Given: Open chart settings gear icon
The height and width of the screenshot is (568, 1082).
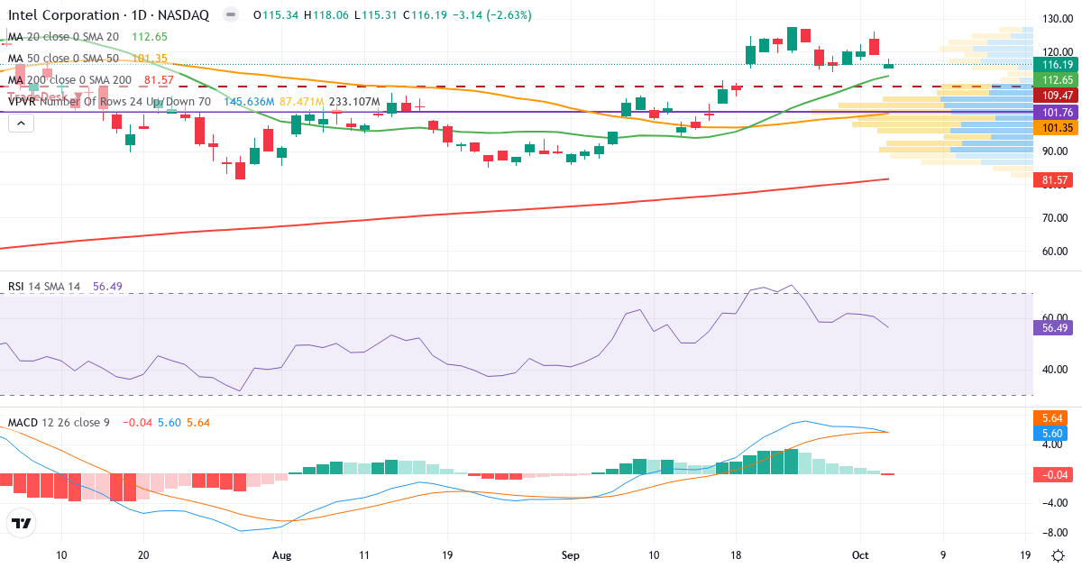Looking at the screenshot, I should click(x=1057, y=555).
